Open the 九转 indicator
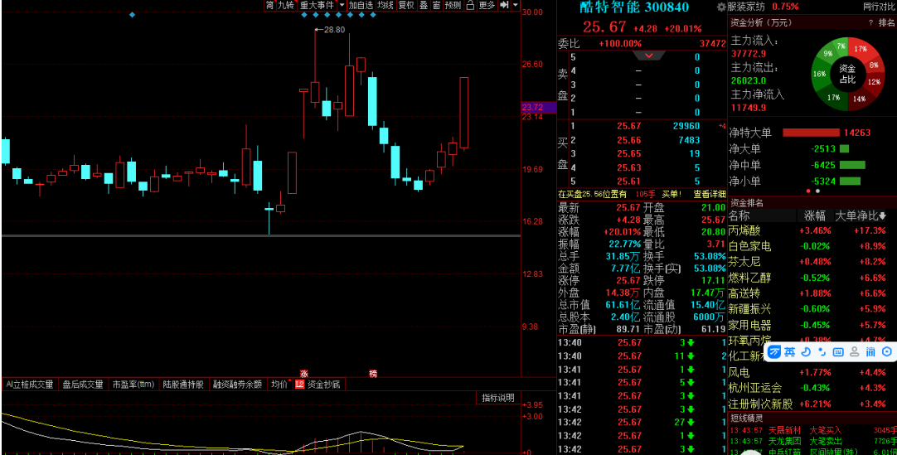The image size is (897, 455). (x=285, y=5)
